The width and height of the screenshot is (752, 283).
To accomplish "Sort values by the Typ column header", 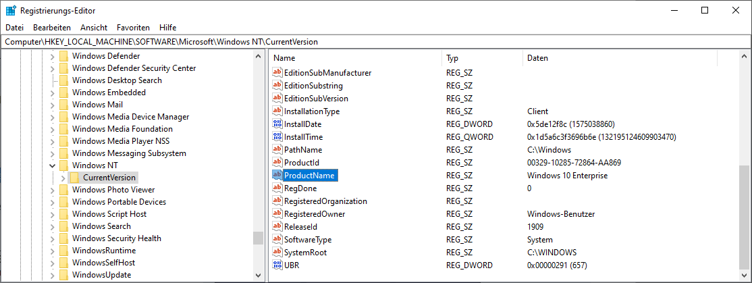I will pyautogui.click(x=482, y=58).
